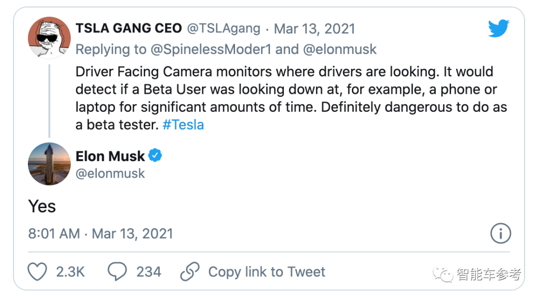Screen dimensions: 539x298
Task: Click the Mar 13, 2021 reply date
Action: click(x=314, y=28)
